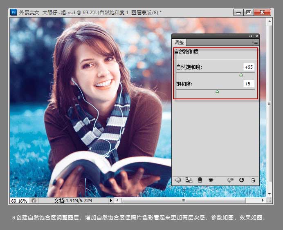Minimize the document window

[238, 12]
